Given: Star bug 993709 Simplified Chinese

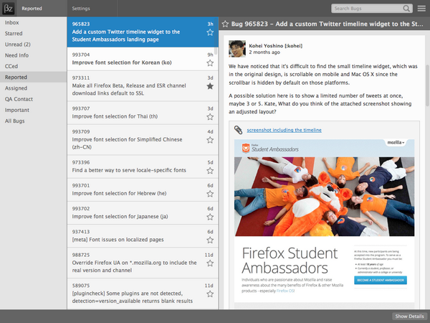Looking at the screenshot, I should click(x=210, y=140).
